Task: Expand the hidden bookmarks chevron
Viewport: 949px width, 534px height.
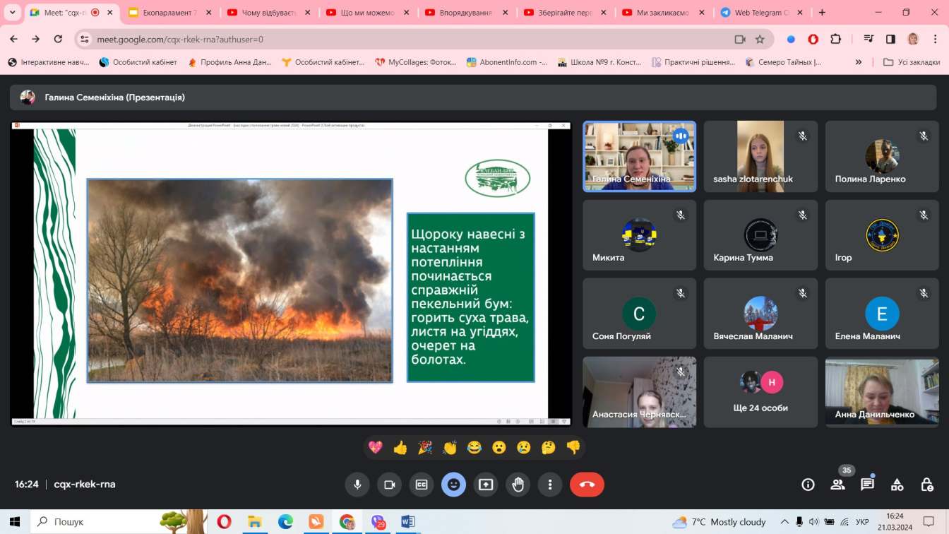Action: coord(859,62)
